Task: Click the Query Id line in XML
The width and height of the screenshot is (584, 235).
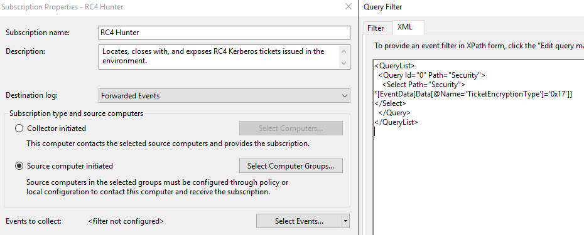Action: (x=431, y=75)
